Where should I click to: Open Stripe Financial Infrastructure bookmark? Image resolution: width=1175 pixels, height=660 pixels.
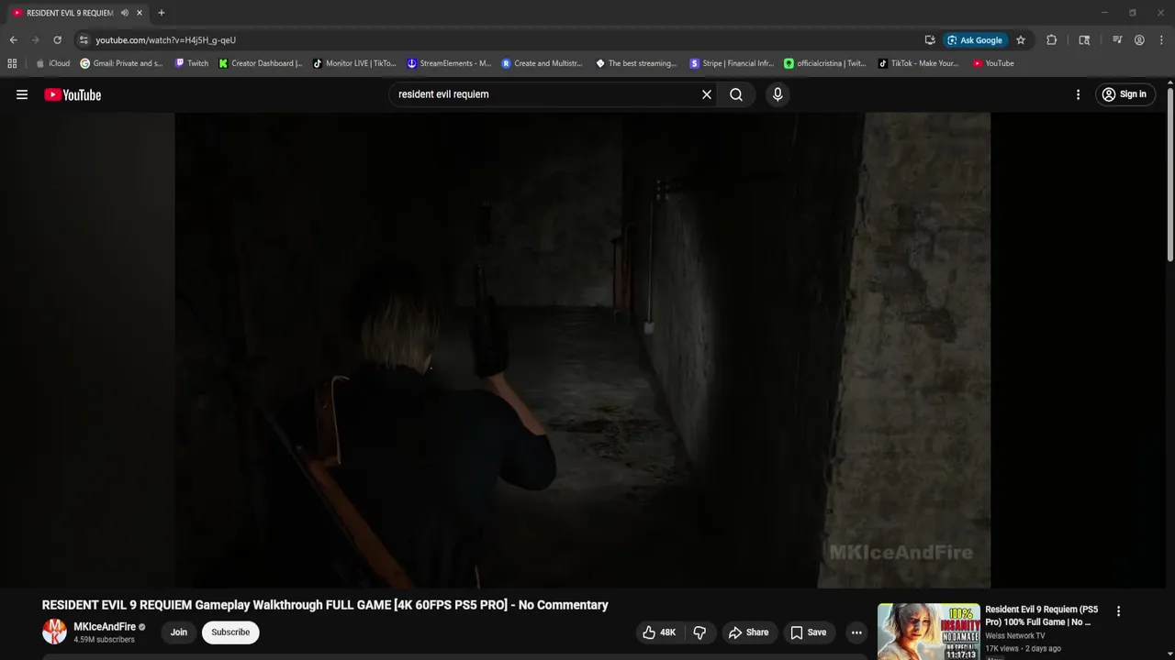[x=732, y=63]
